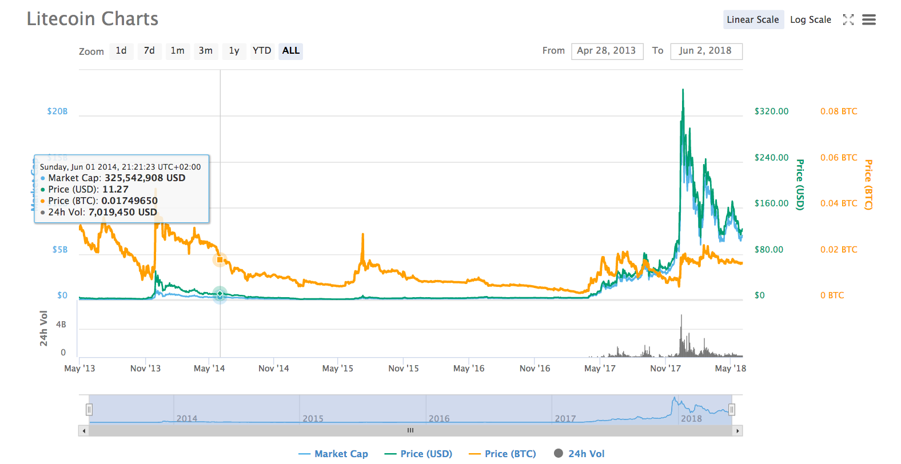Click the green USD price data marker
This screenshot has width=901, height=464.
click(220, 295)
